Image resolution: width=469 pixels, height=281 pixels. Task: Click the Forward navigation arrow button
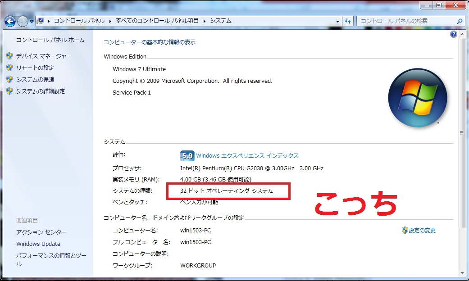click(23, 21)
